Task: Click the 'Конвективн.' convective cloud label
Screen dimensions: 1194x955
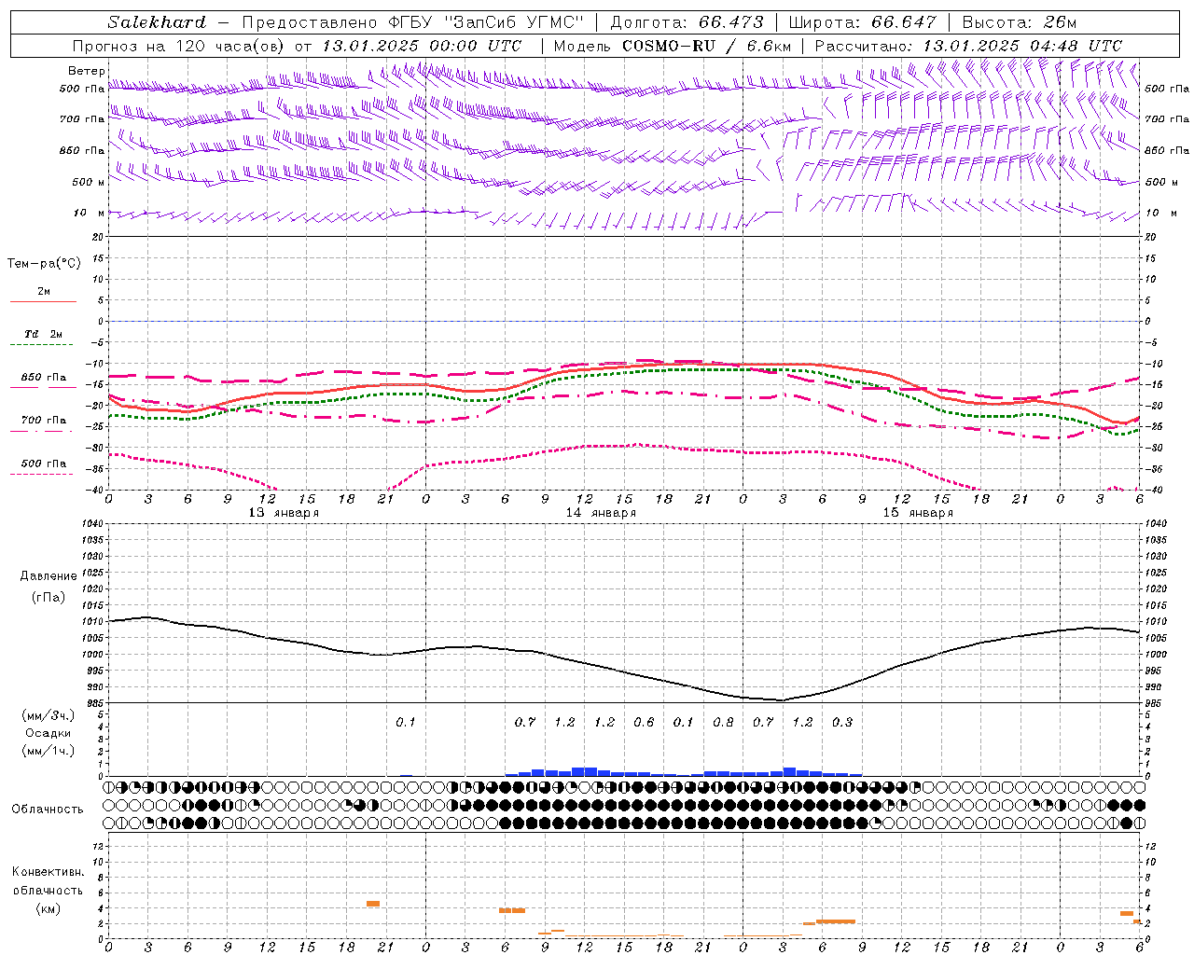Action: pyautogui.click(x=48, y=872)
